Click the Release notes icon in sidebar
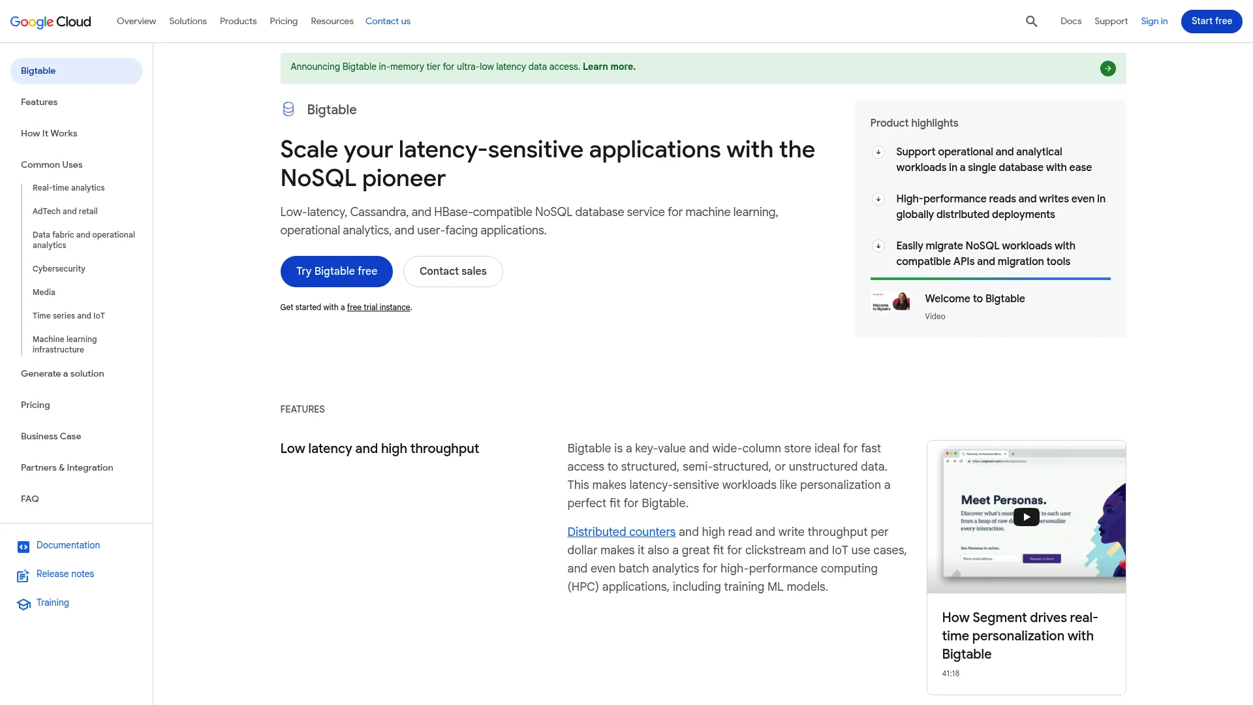Screen dimensions: 1253x705 coord(23,576)
